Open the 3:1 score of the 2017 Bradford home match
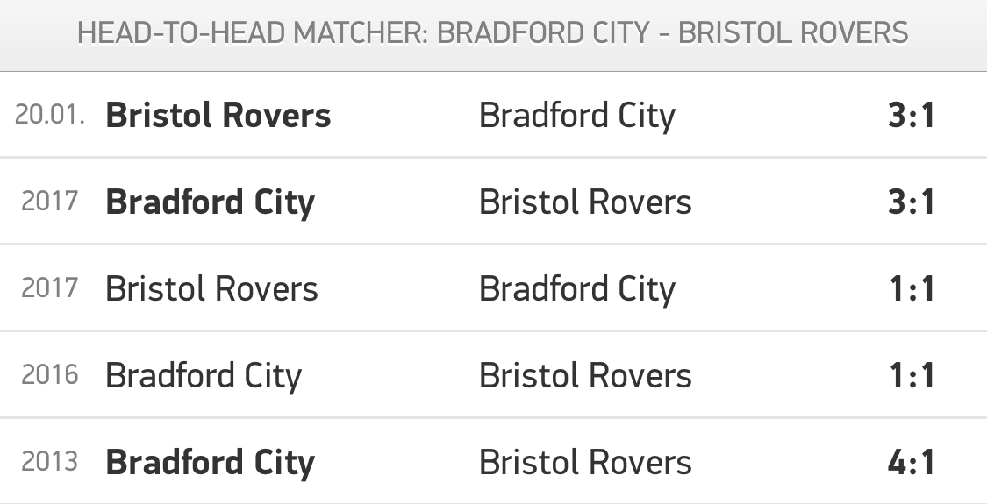 pyautogui.click(x=912, y=202)
